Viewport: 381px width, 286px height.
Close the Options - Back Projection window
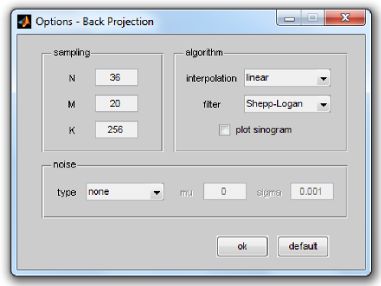tap(345, 18)
